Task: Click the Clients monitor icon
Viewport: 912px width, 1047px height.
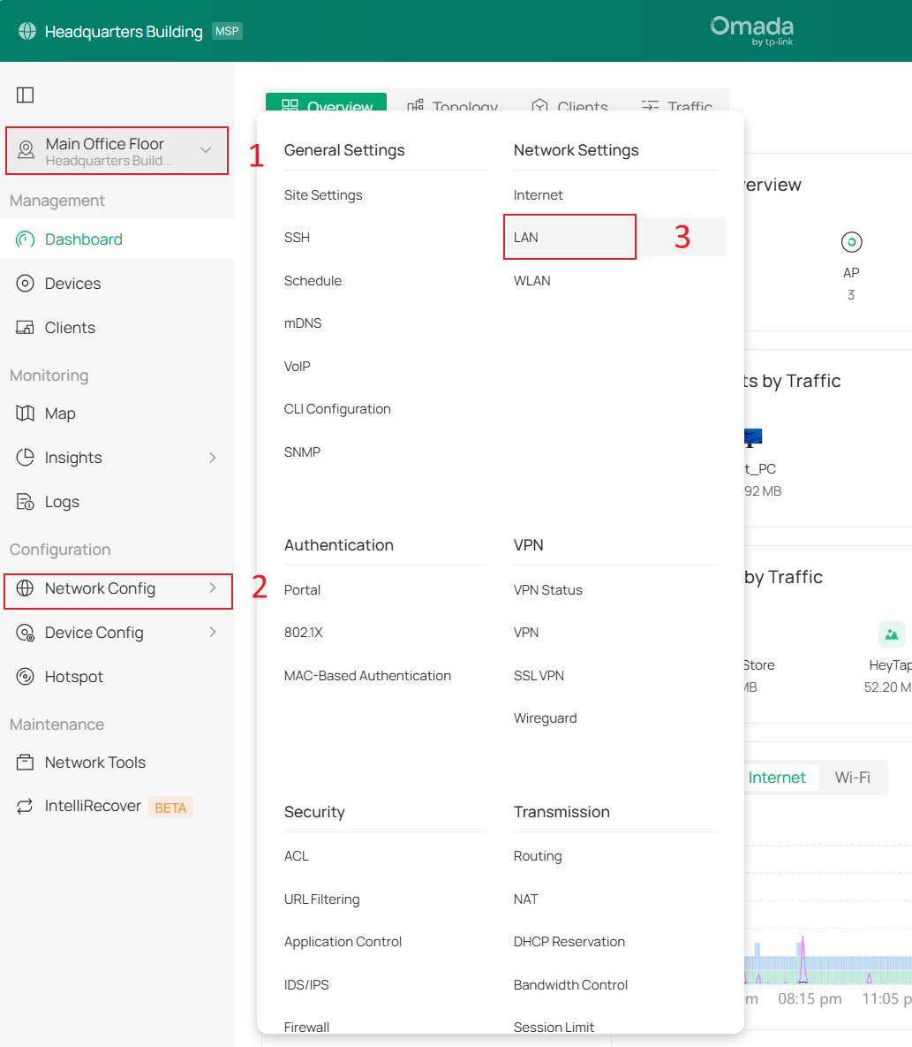Action: pos(26,328)
